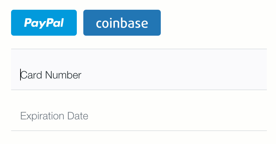Choose the coinbase payment button
The width and height of the screenshot is (276, 144).
click(x=122, y=23)
